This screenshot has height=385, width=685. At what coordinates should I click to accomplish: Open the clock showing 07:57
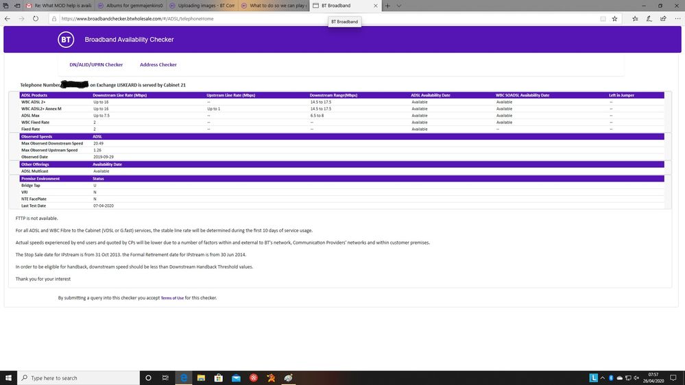point(653,378)
